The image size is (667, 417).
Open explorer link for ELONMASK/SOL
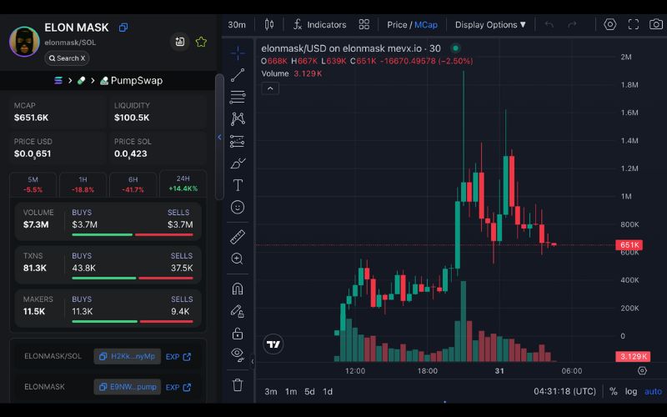point(178,357)
